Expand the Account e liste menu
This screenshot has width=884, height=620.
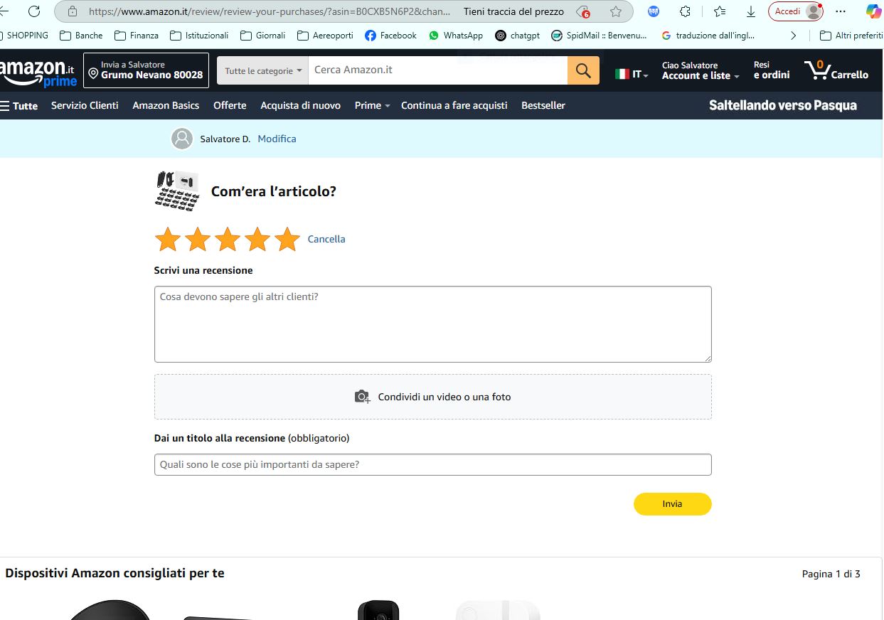click(701, 70)
